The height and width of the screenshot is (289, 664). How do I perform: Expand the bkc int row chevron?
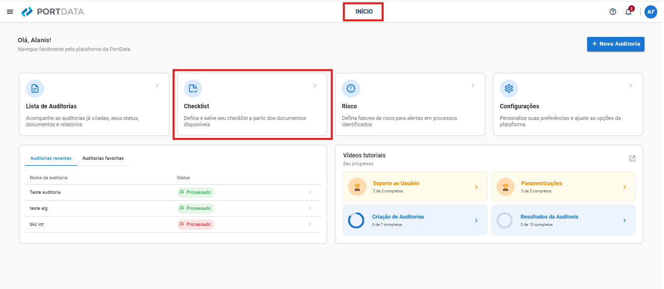pos(310,224)
